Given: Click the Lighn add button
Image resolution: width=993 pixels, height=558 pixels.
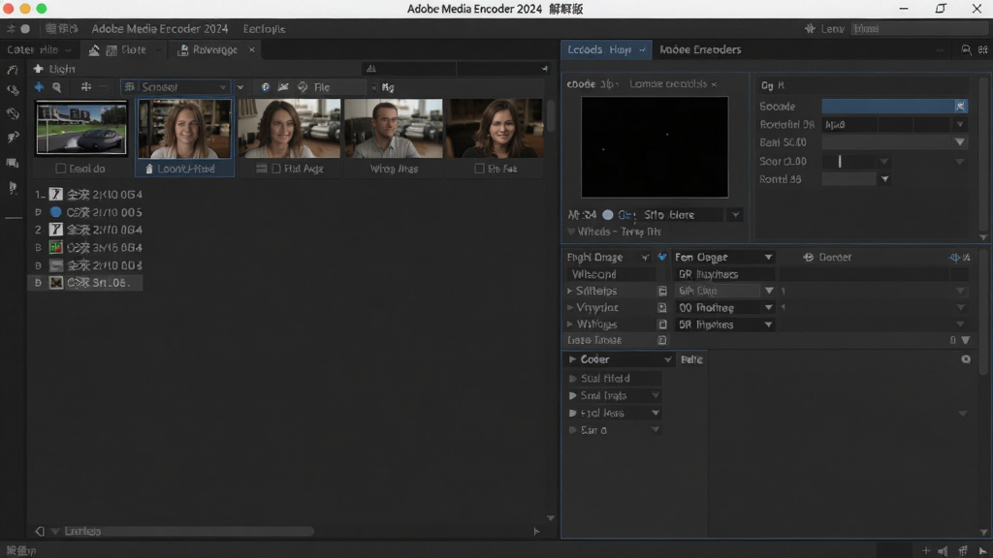Looking at the screenshot, I should pos(54,69).
